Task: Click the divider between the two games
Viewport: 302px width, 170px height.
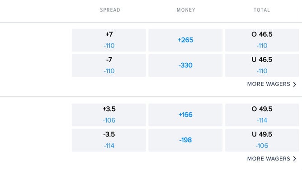Action: pyautogui.click(x=151, y=96)
